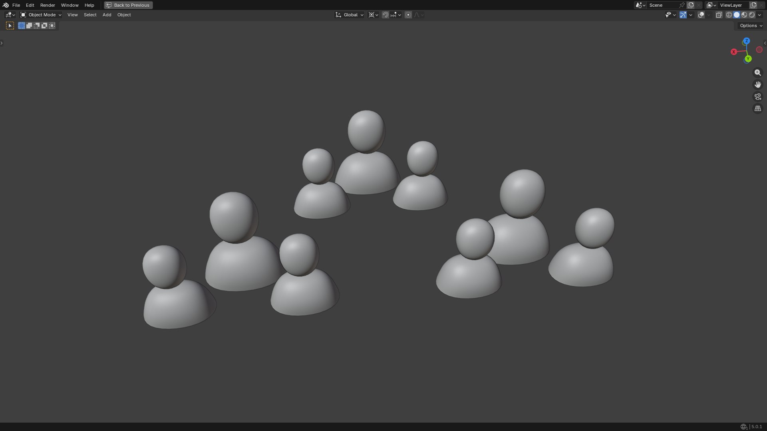The width and height of the screenshot is (767, 431).
Task: Toggle viewport gizmos
Action: pos(683,15)
